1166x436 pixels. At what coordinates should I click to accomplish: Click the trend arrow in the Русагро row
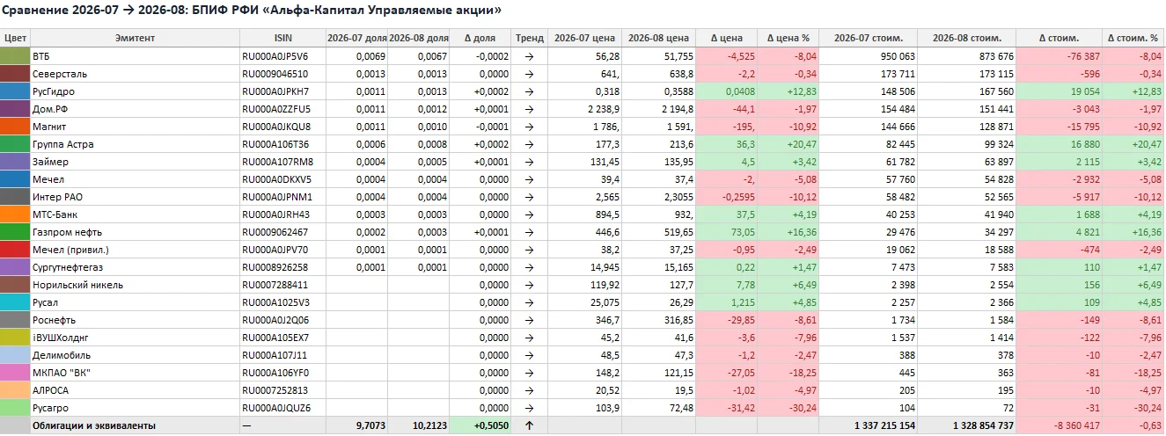tap(529, 408)
